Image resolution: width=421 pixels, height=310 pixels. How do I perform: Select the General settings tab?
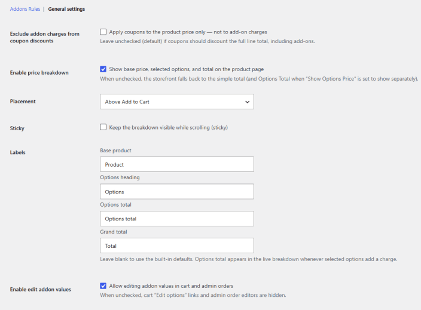point(66,9)
